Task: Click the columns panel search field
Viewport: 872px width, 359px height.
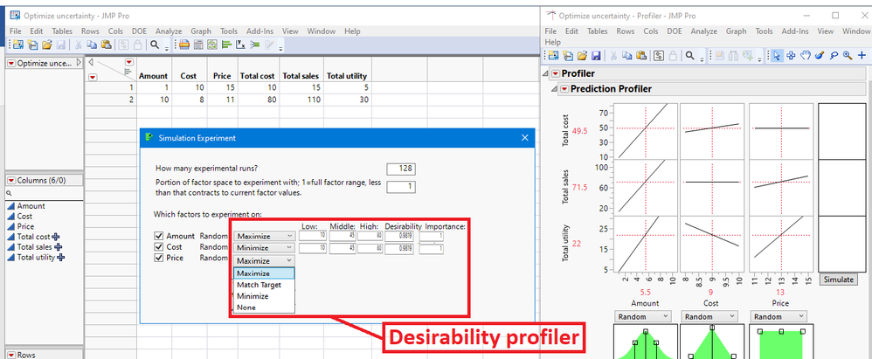Action: coord(44,193)
